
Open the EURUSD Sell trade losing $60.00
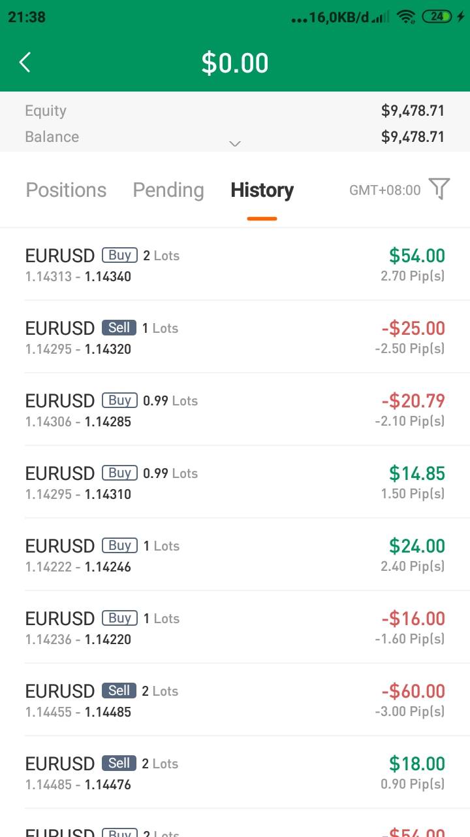(235, 700)
